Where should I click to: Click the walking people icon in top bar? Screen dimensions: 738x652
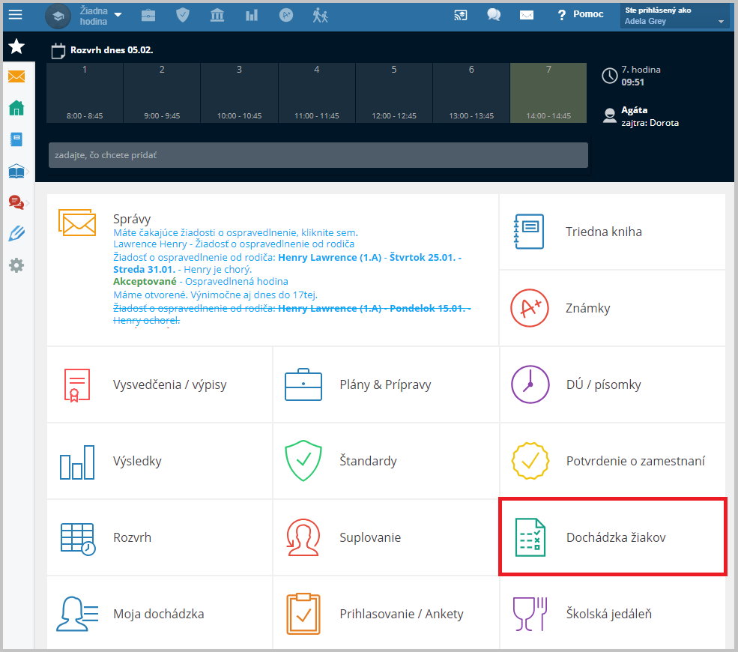tap(320, 16)
